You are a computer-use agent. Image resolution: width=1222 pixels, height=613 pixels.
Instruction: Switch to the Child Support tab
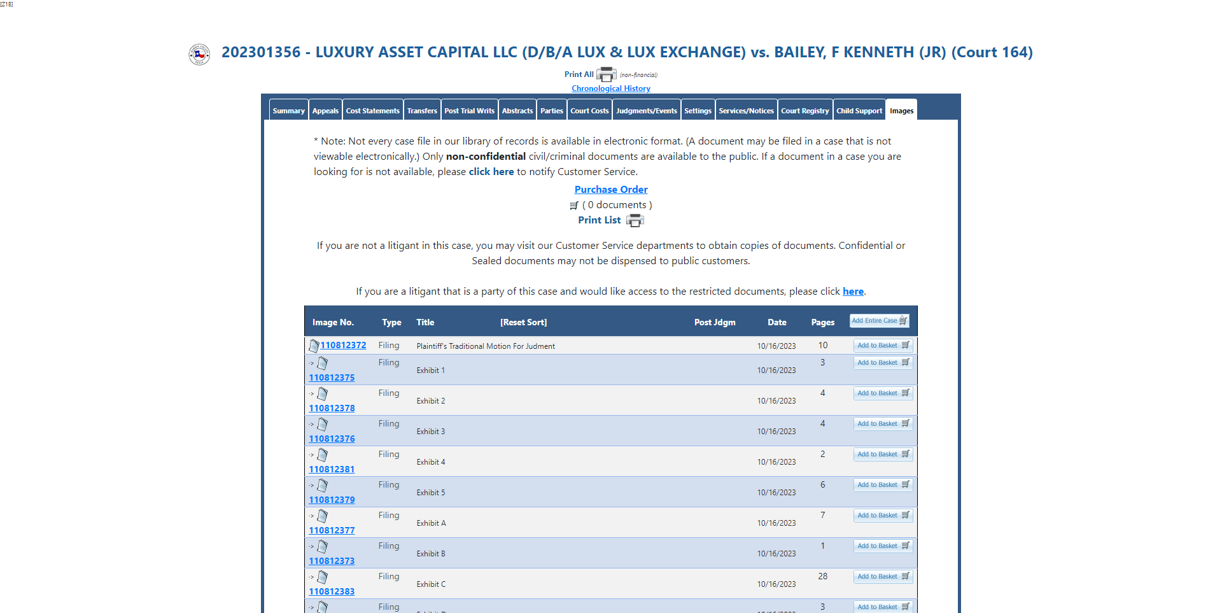click(x=859, y=110)
